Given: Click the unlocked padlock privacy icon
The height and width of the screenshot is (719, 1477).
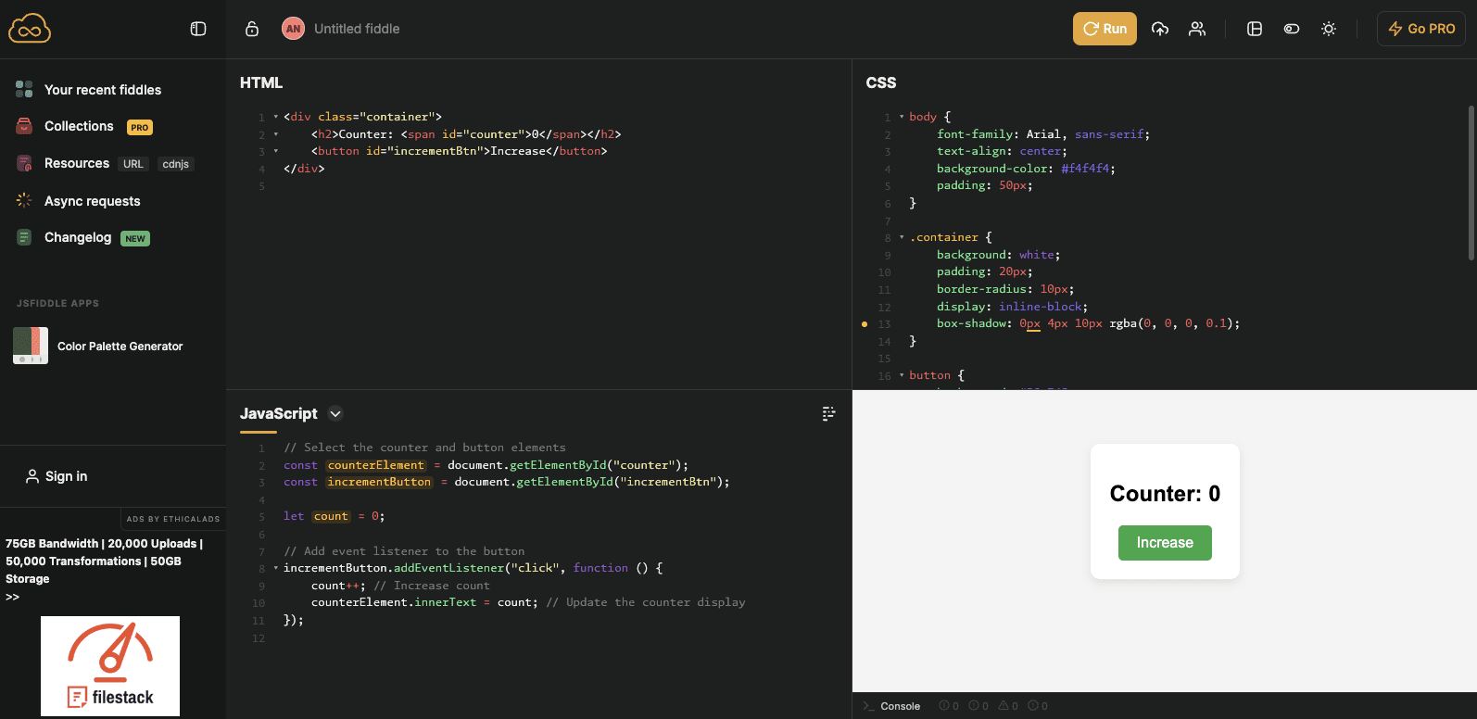Looking at the screenshot, I should coord(252,29).
